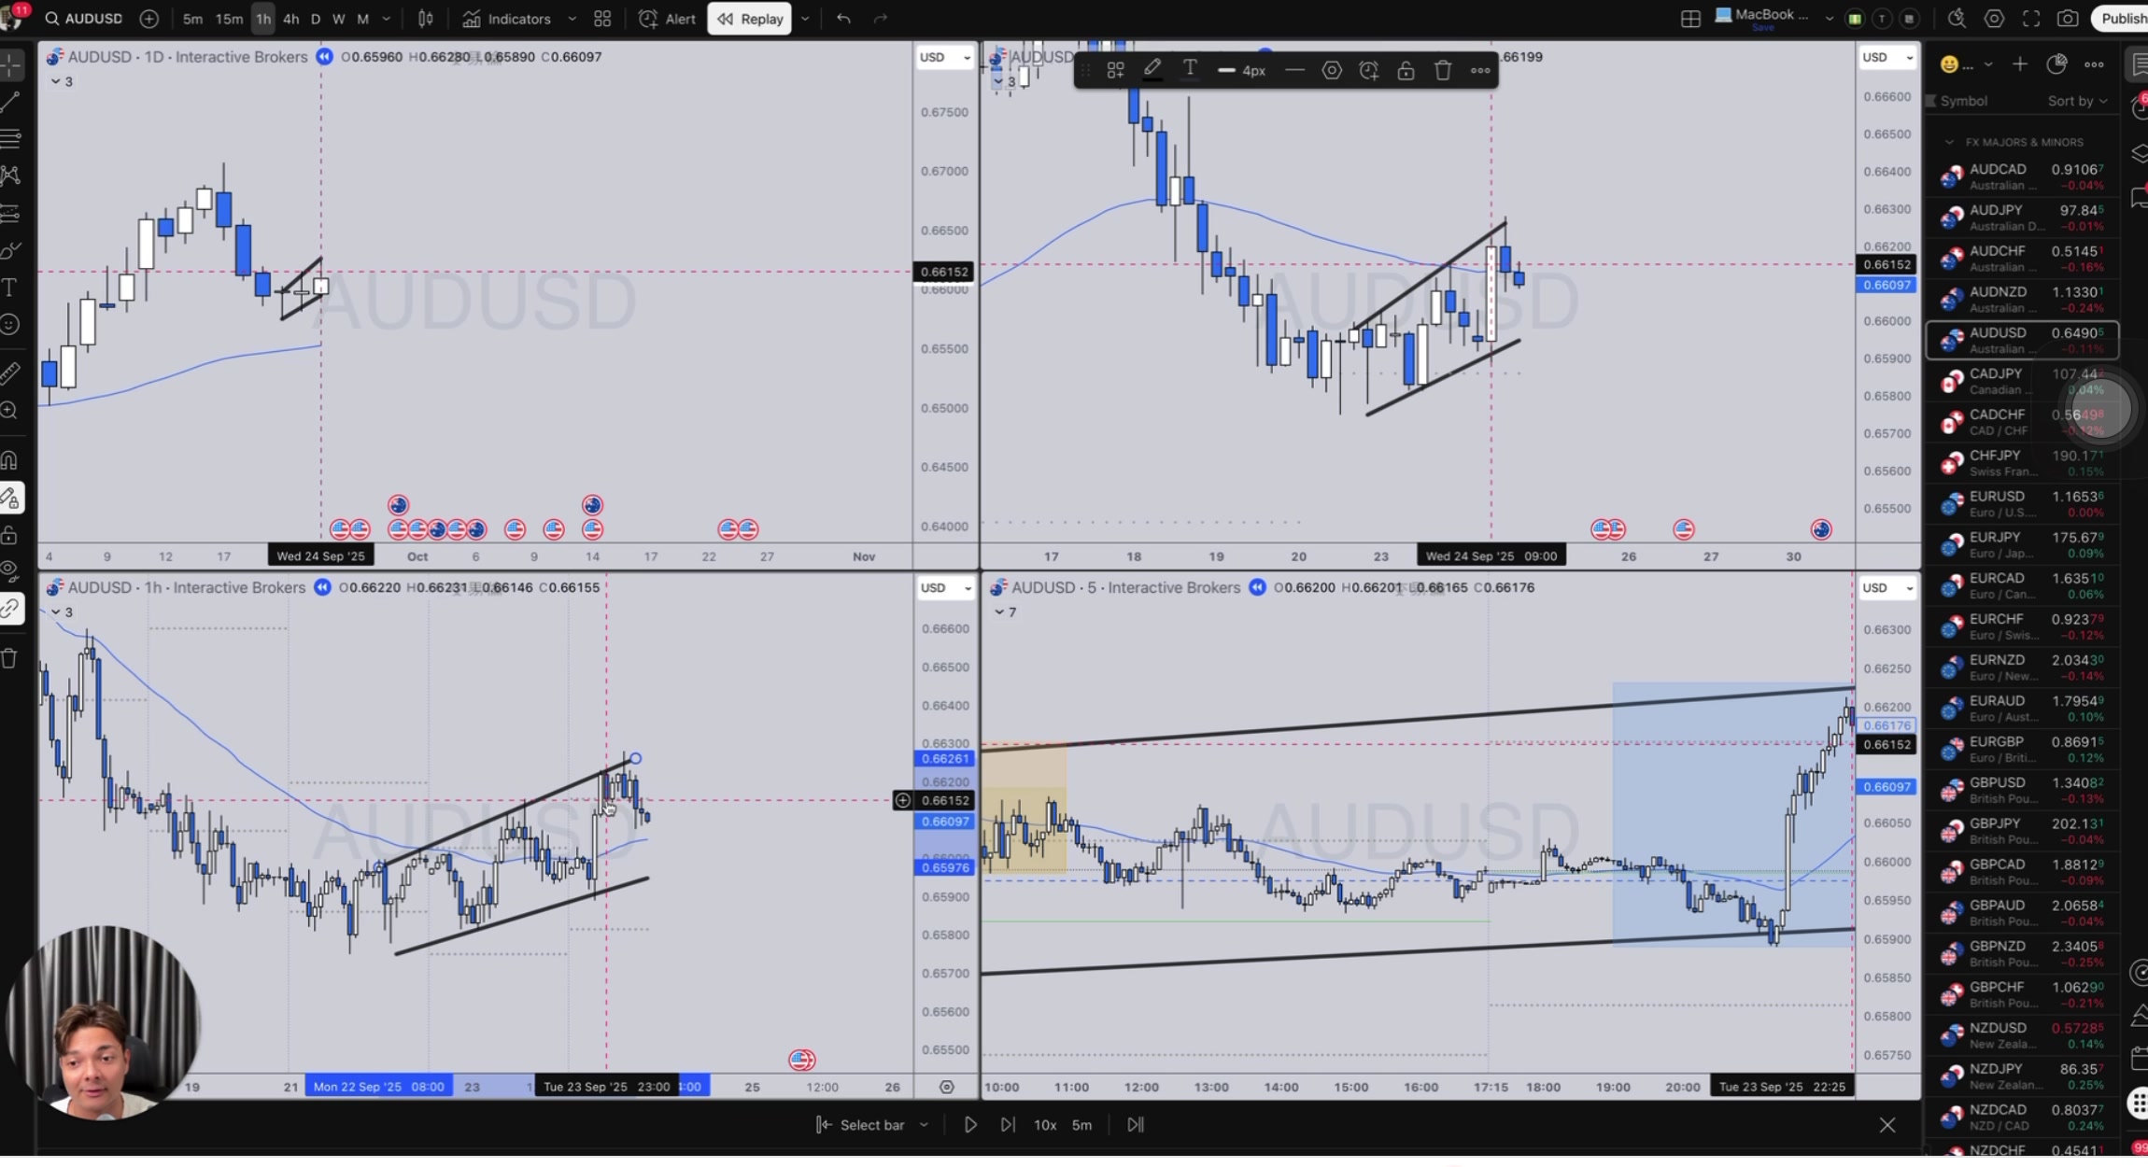
Task: Add alert on drawing from floating toolbar
Action: [x=1368, y=70]
